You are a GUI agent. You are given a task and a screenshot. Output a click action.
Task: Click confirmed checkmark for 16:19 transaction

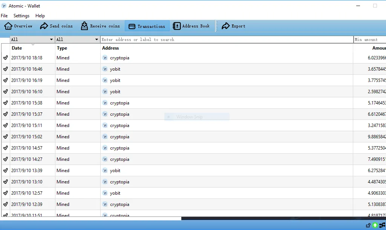(5, 80)
